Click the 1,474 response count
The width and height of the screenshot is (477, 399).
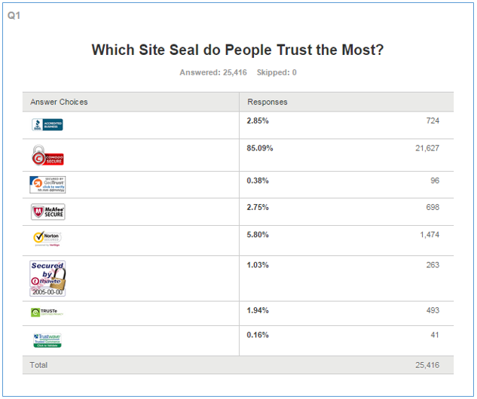point(430,235)
